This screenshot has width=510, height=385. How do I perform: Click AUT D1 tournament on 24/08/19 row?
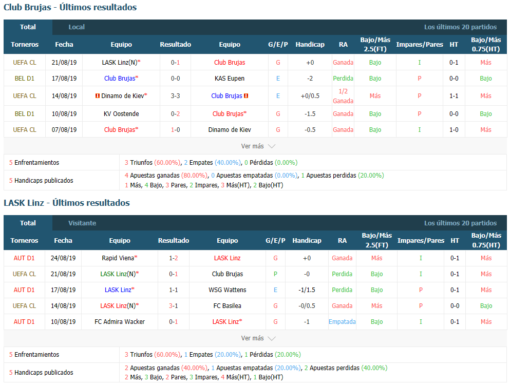24,258
